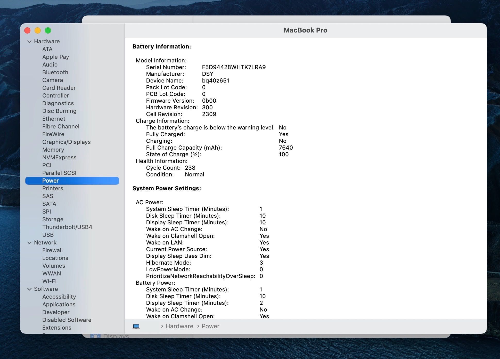Click the Firmware Version value 0b00
Viewport: 500px width, 359px height.
[x=209, y=101]
